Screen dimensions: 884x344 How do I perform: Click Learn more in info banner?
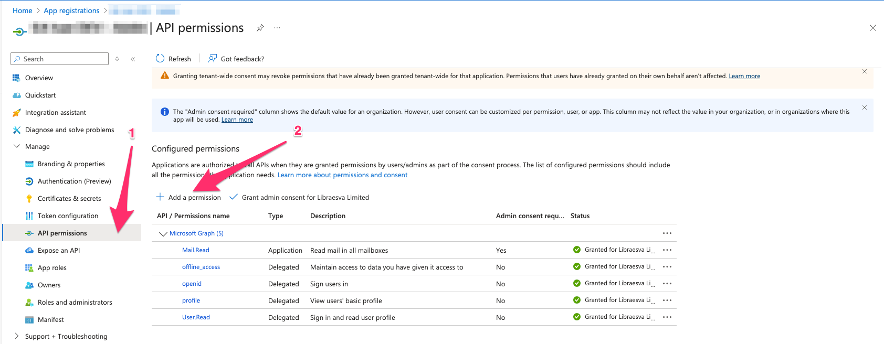[x=237, y=120]
